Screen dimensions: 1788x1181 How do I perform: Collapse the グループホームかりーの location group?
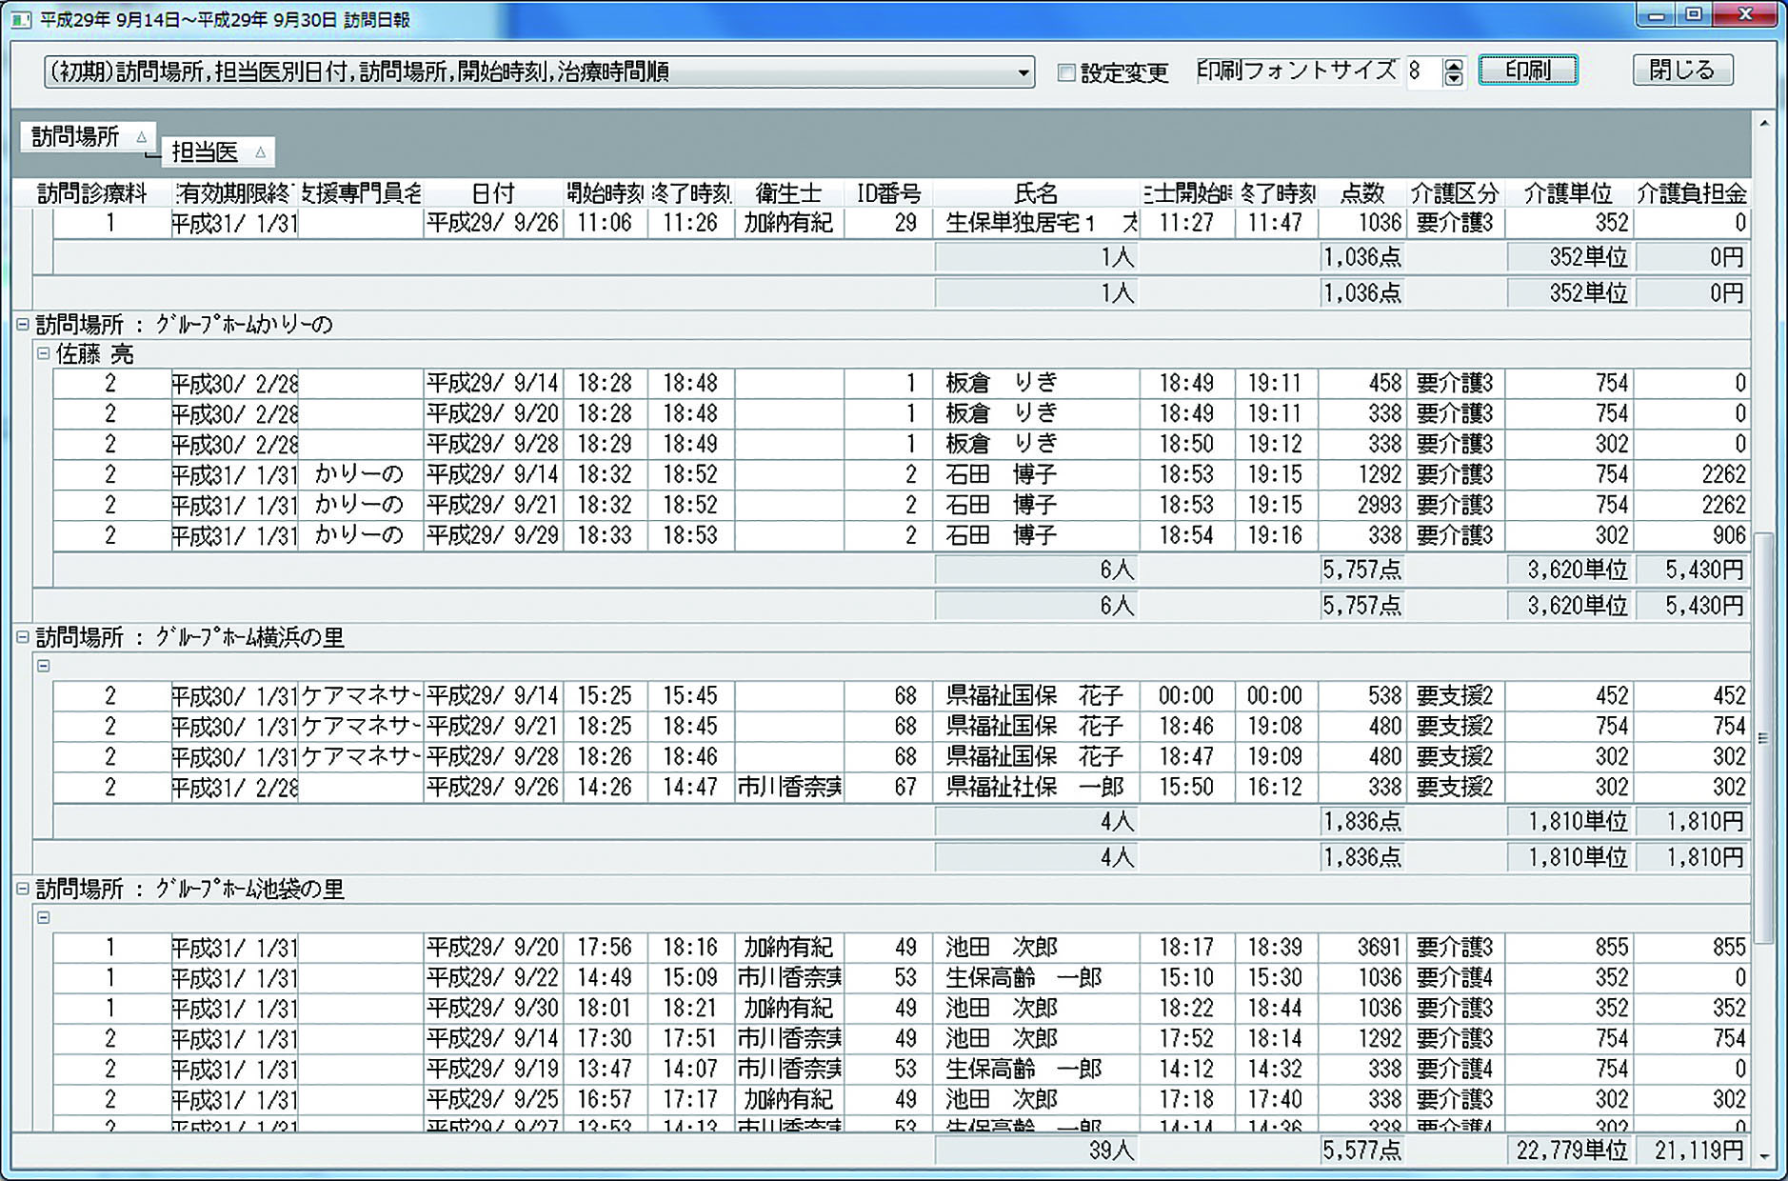[x=23, y=325]
